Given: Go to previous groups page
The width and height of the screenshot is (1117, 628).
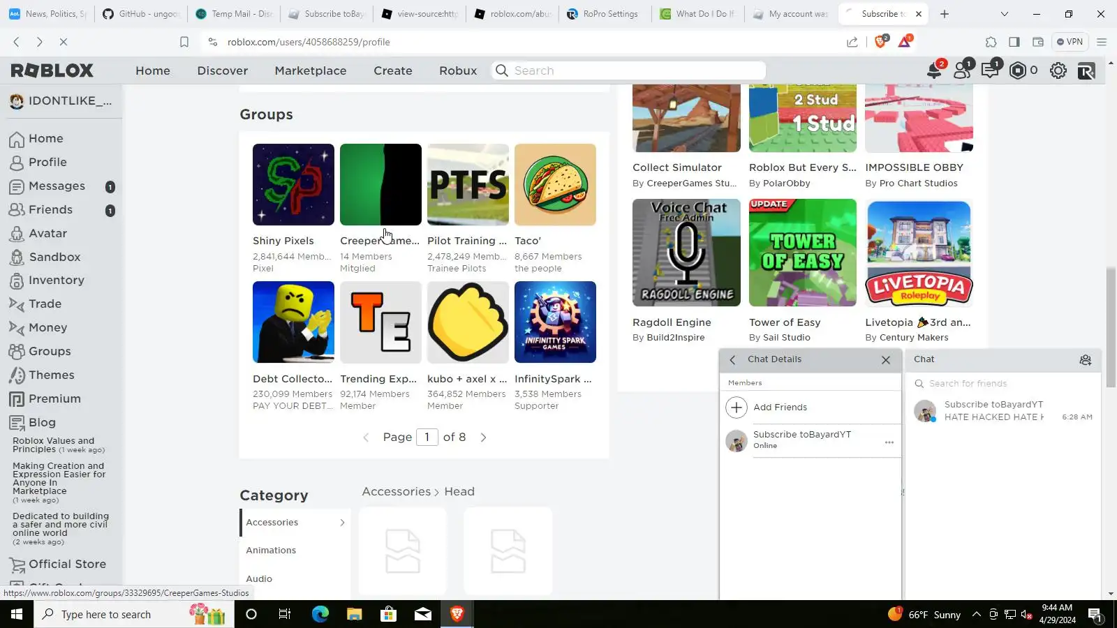Looking at the screenshot, I should pyautogui.click(x=366, y=438).
